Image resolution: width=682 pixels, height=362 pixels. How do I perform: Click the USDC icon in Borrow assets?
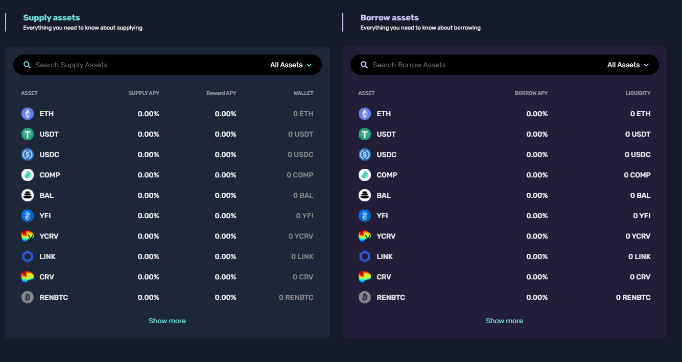365,154
